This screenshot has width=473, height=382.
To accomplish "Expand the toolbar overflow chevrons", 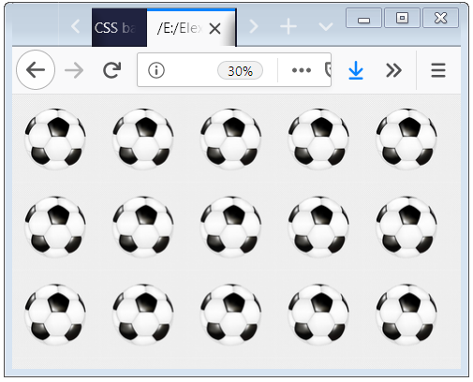I will coord(393,70).
